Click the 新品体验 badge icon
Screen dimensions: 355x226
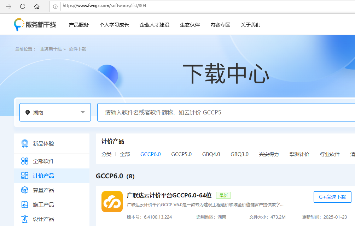pyautogui.click(x=25, y=143)
